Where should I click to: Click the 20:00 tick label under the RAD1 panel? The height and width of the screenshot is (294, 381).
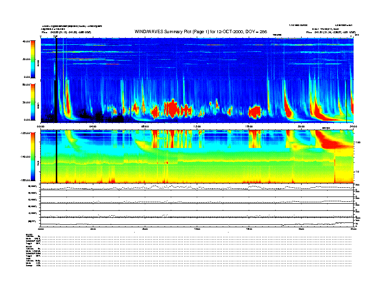(301, 126)
